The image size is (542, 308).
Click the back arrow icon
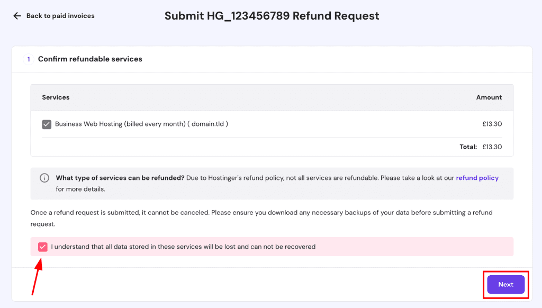tap(17, 16)
